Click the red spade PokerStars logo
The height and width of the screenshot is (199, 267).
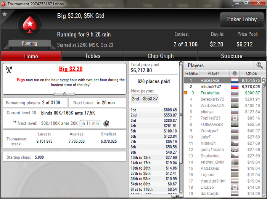(x=30, y=25)
